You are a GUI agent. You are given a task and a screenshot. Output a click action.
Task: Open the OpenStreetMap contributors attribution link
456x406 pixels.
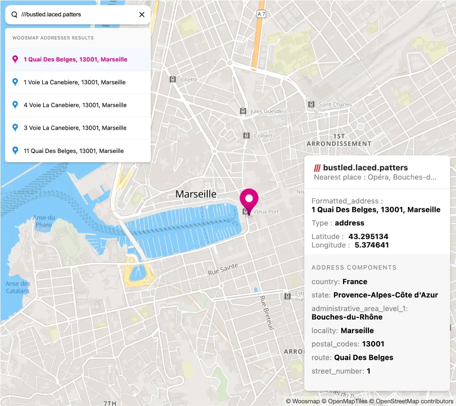click(x=411, y=401)
